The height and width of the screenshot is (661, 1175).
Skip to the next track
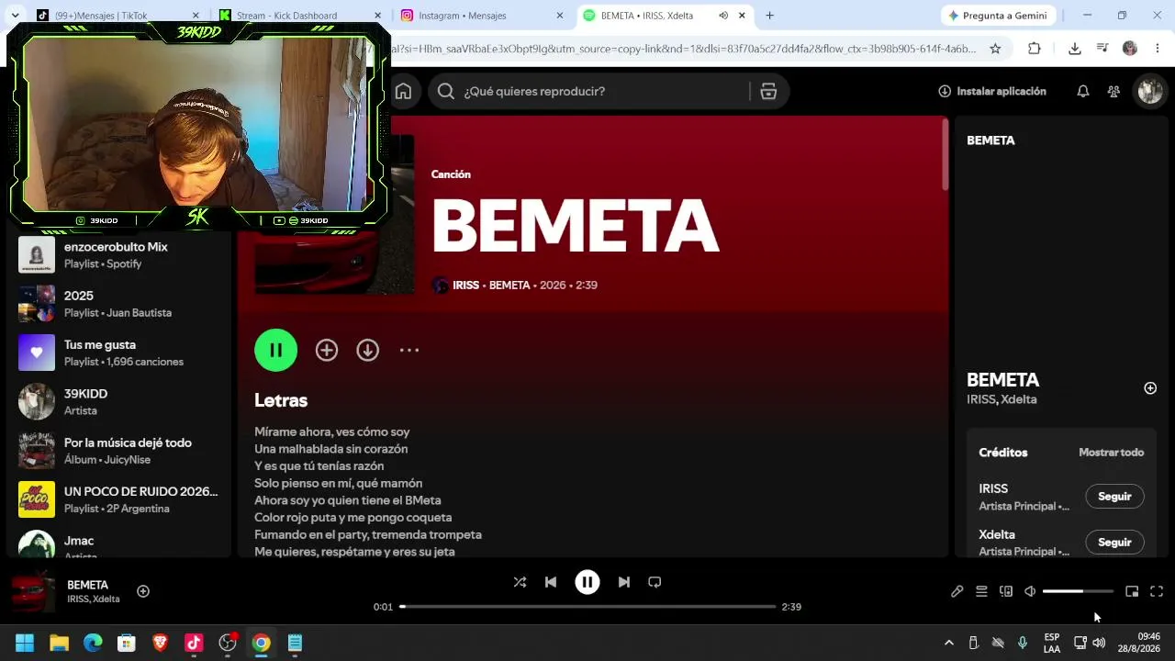[624, 582]
